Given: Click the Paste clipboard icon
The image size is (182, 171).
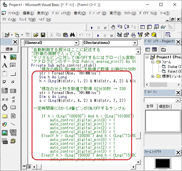Looking at the screenshot, I should tap(65, 35).
